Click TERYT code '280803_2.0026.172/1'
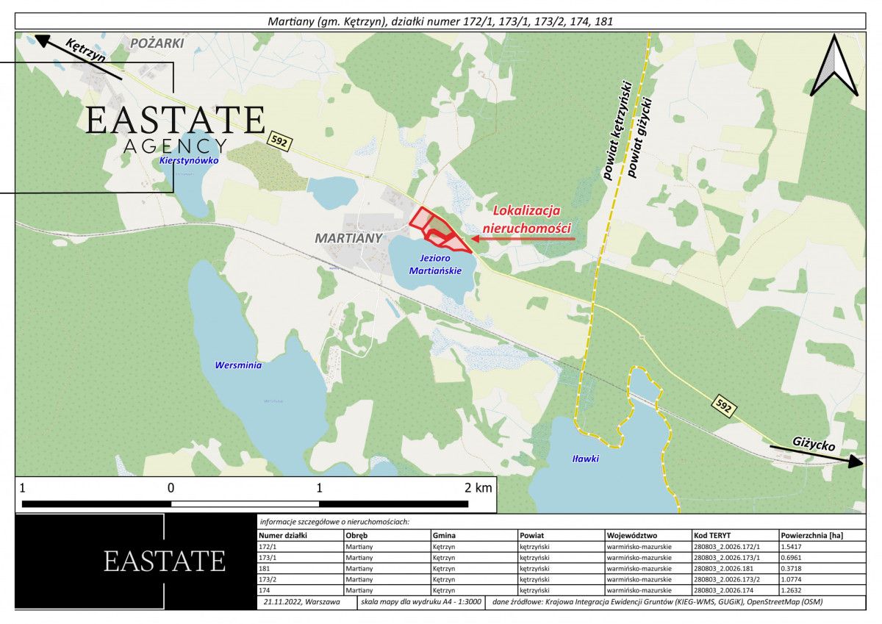The width and height of the screenshot is (882, 624). coord(727,547)
